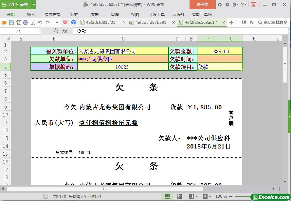Open the 页面布局 ribbon tab
The width and height of the screenshot is (291, 201).
52,14
